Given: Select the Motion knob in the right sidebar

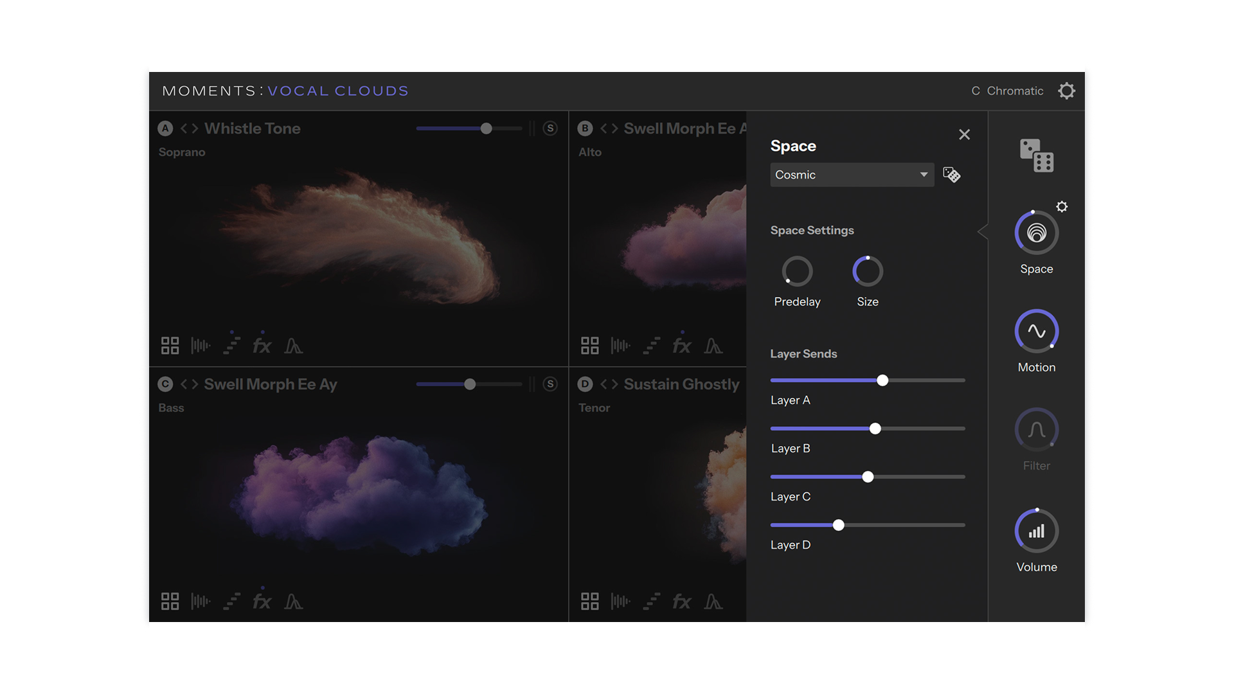Looking at the screenshot, I should point(1035,330).
